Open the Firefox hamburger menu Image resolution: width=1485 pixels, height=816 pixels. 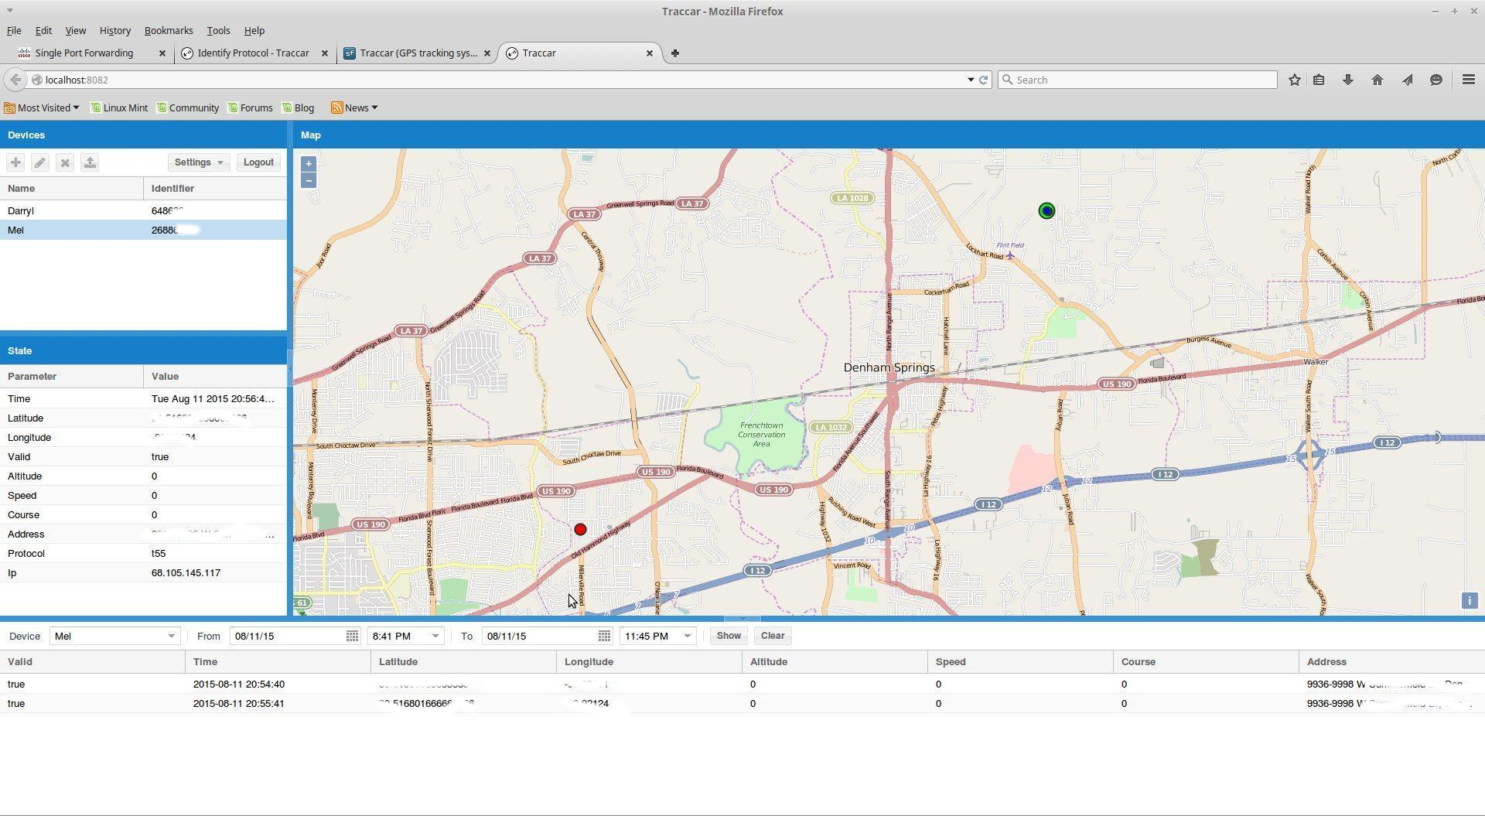1469,80
